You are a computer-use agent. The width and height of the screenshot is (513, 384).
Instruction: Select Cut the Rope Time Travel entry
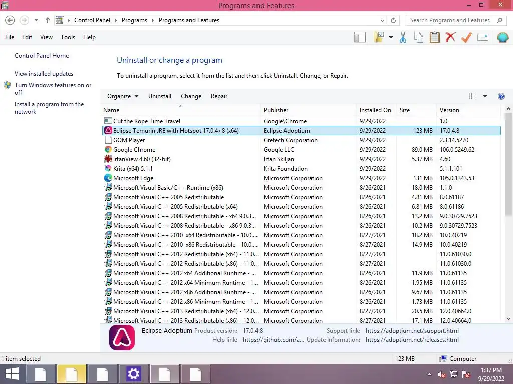pyautogui.click(x=301, y=121)
